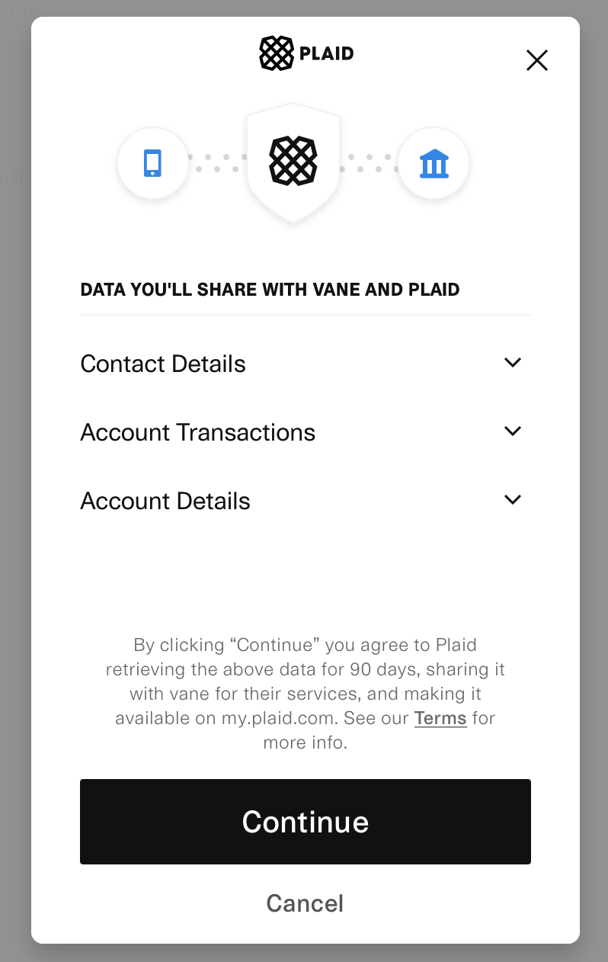Click the data sharing section heading
This screenshot has height=962, width=608.
point(270,290)
